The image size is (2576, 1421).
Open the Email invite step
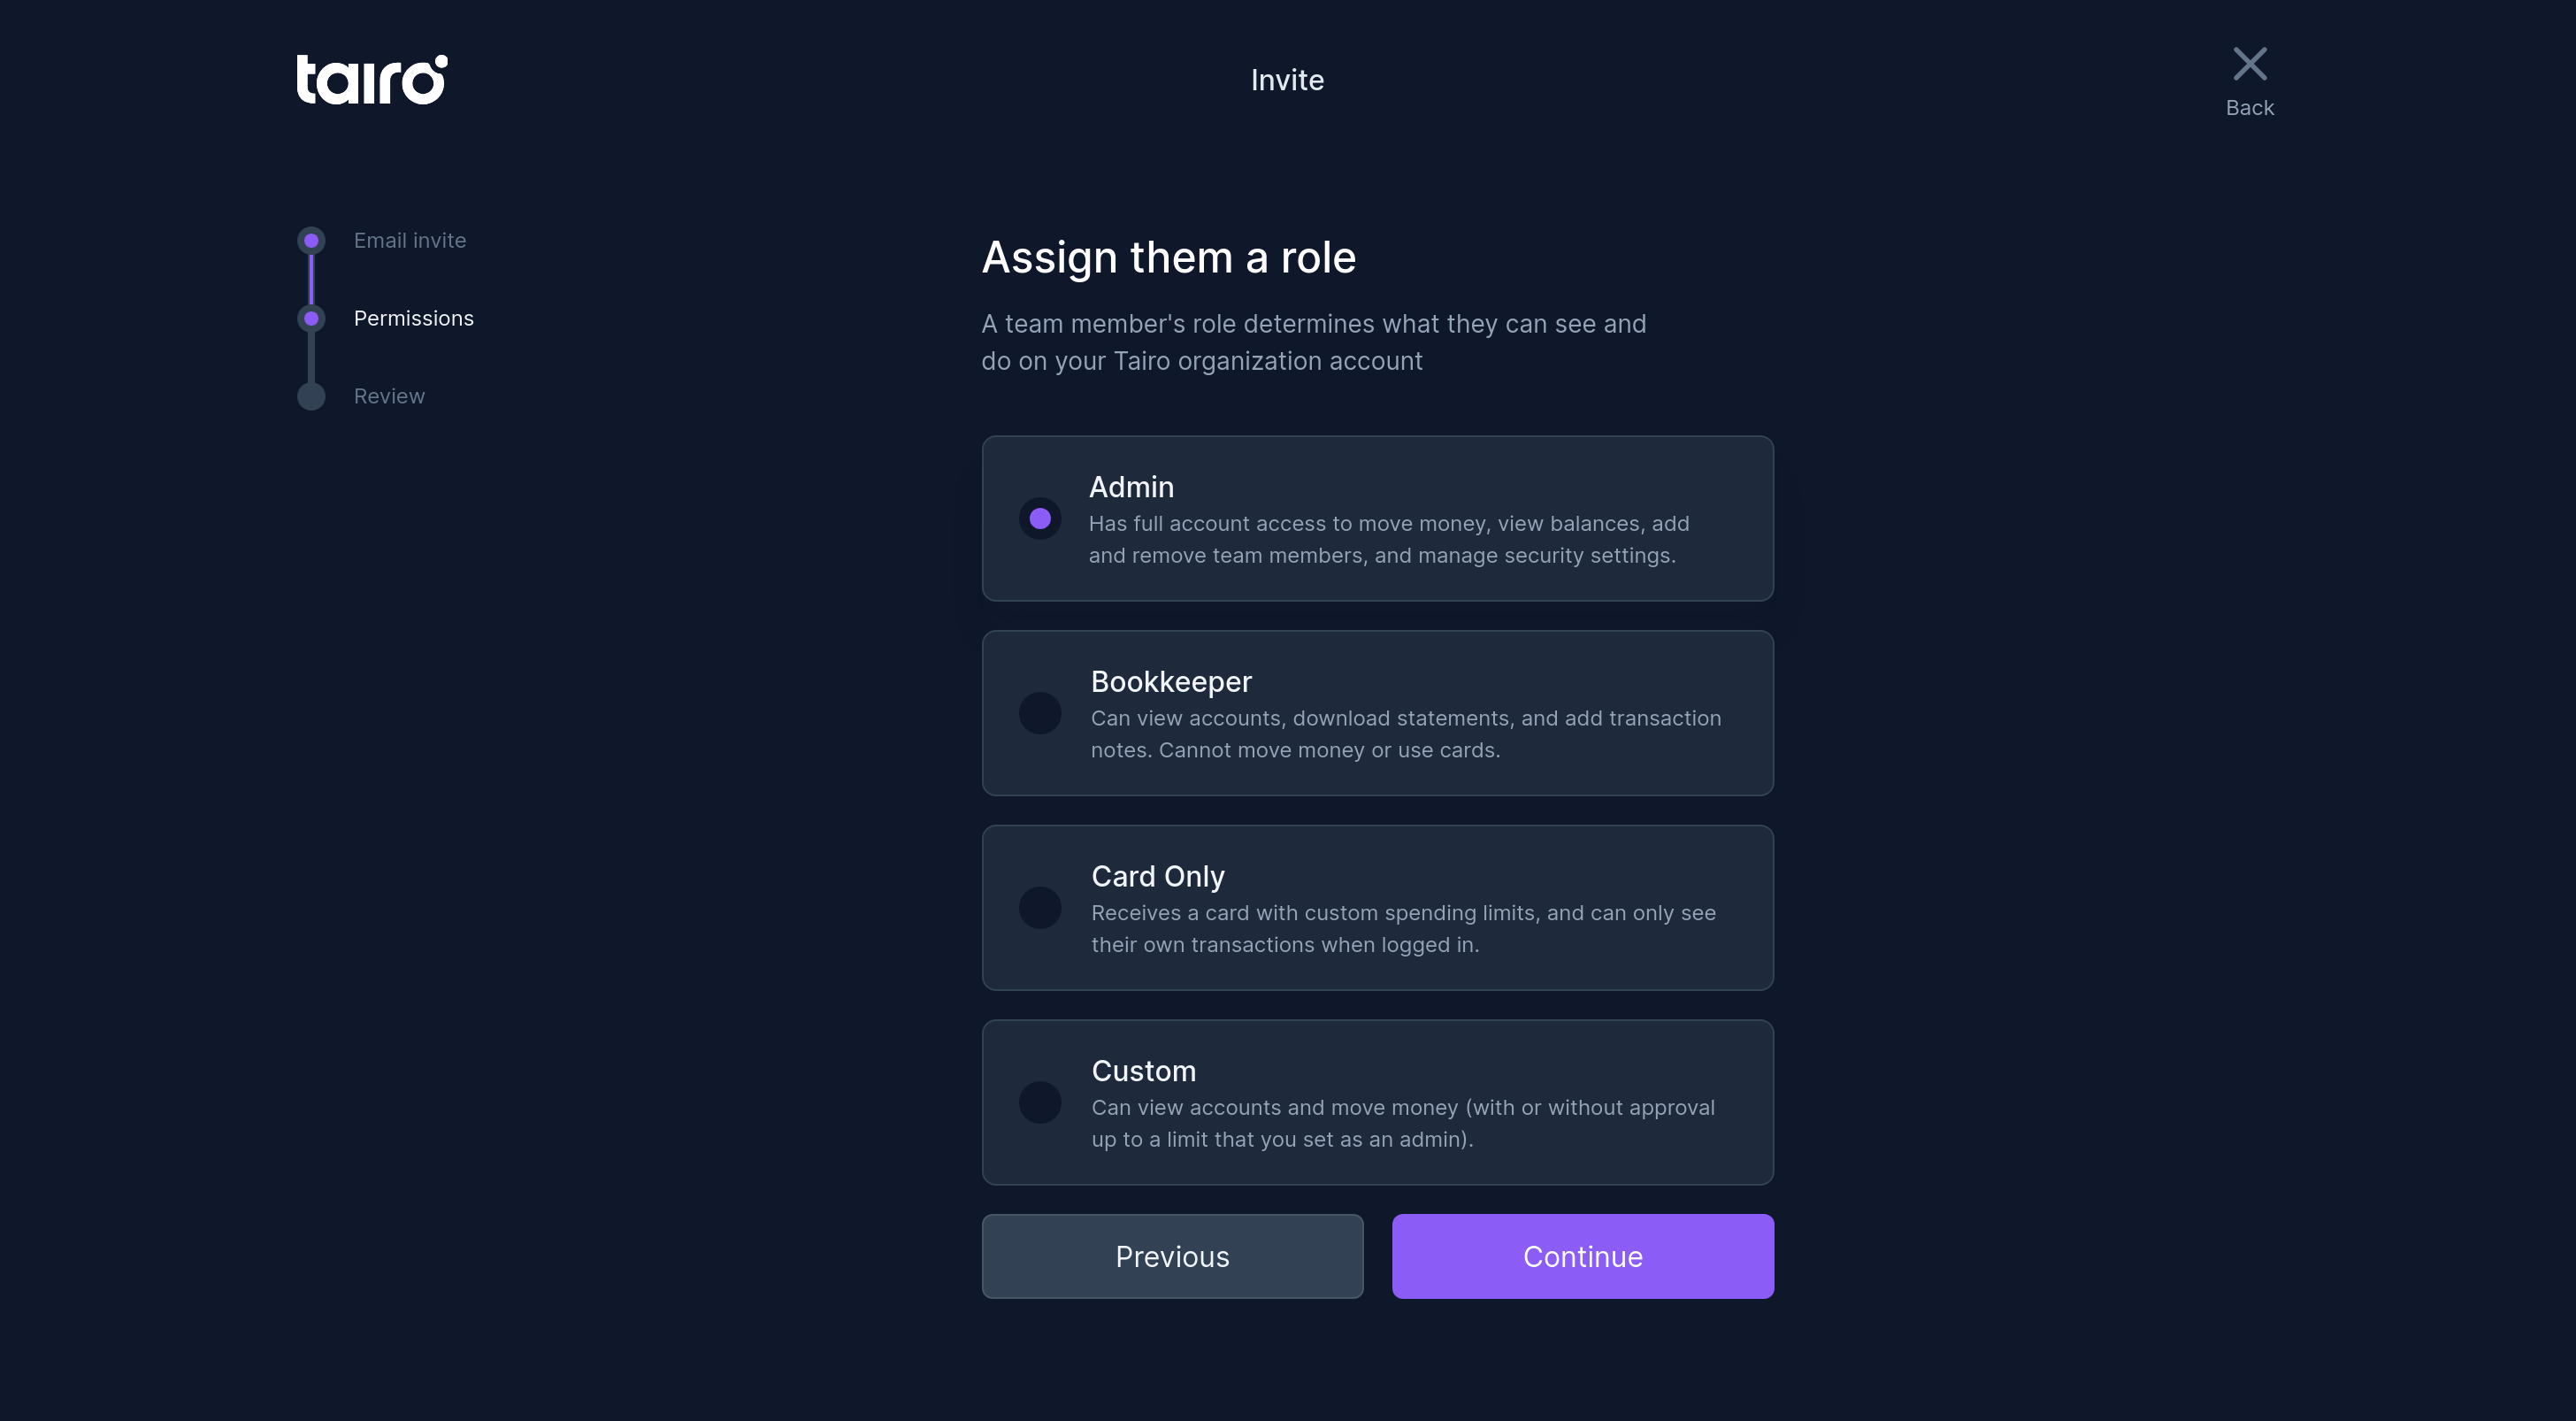[410, 240]
